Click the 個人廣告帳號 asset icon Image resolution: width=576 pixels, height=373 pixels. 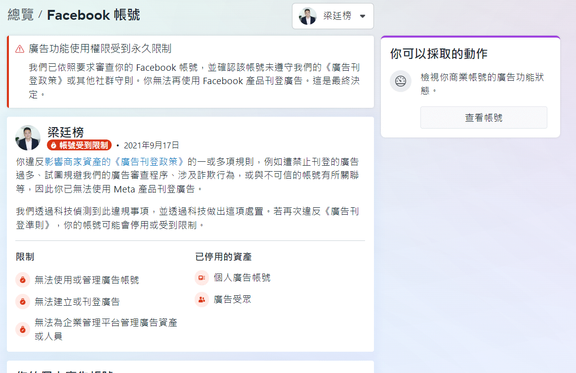[x=202, y=278]
